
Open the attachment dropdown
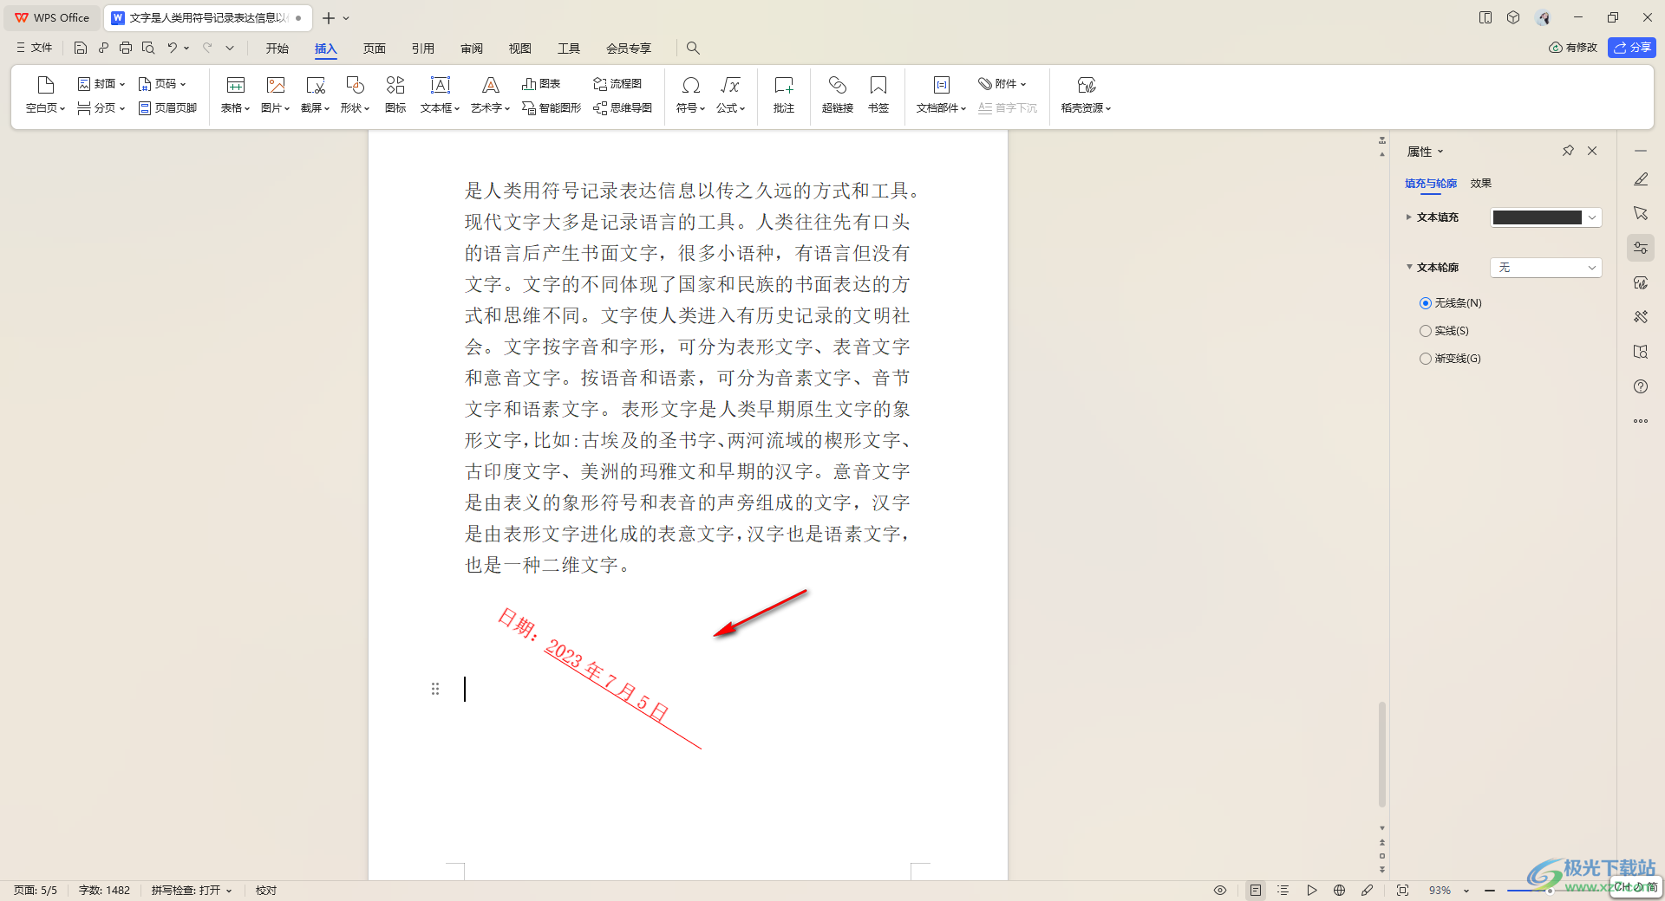click(1002, 84)
